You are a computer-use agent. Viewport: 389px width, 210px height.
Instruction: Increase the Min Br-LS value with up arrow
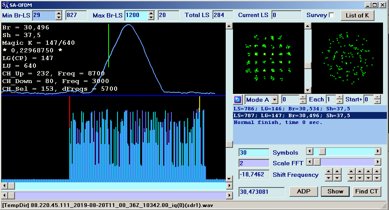59,13
